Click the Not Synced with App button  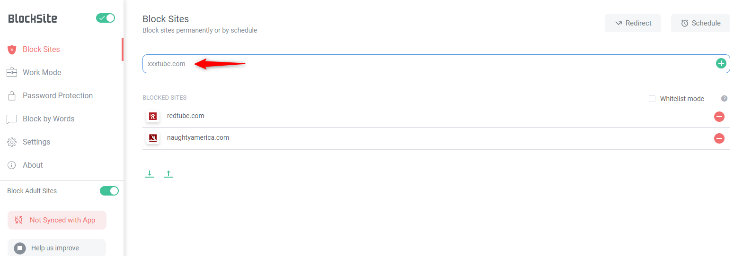pos(57,220)
